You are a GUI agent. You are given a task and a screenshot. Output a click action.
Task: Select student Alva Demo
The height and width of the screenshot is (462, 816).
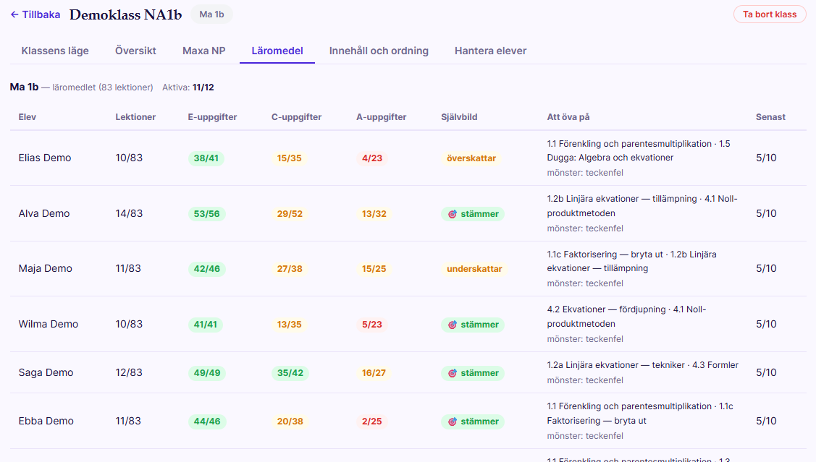tap(44, 213)
